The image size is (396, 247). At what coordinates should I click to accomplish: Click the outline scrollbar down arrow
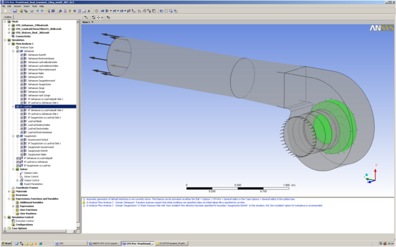(78, 228)
